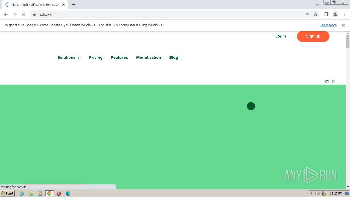This screenshot has height=197, width=350.
Task: Dismiss the Chrome update notification bar
Action: click(x=343, y=25)
